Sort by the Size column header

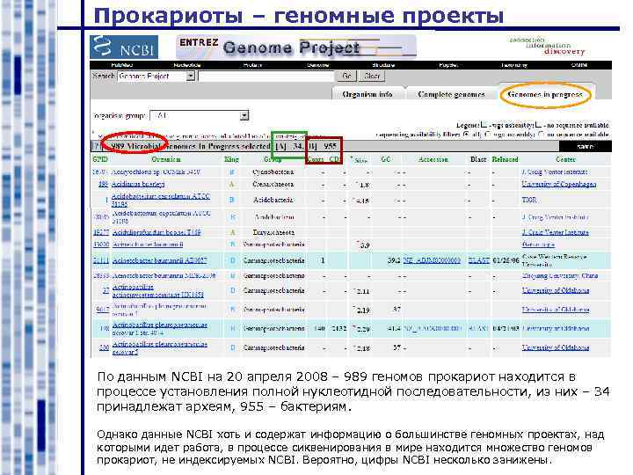[360, 160]
